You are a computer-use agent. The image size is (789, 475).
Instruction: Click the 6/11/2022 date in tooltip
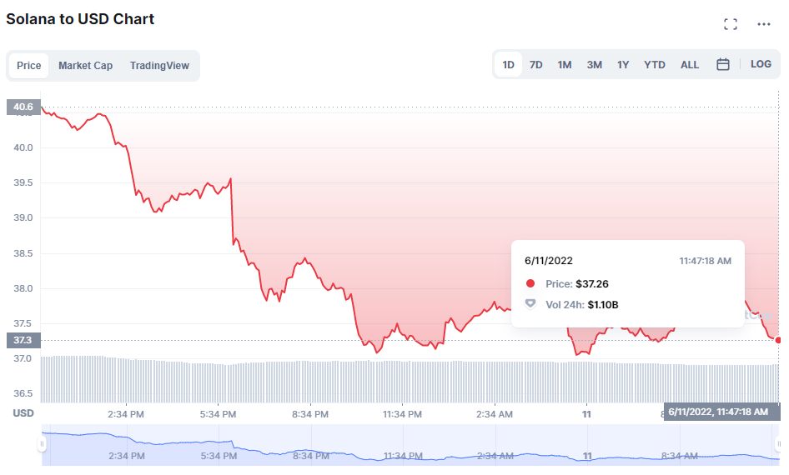(549, 260)
